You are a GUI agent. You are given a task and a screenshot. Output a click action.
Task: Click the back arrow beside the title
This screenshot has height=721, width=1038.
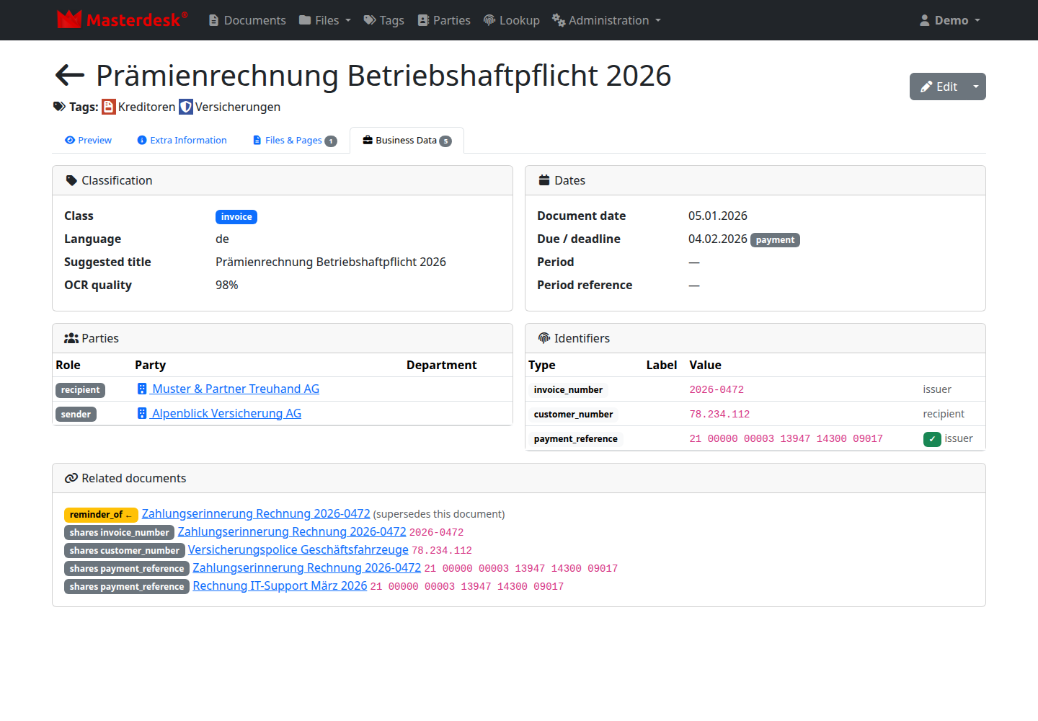click(70, 75)
